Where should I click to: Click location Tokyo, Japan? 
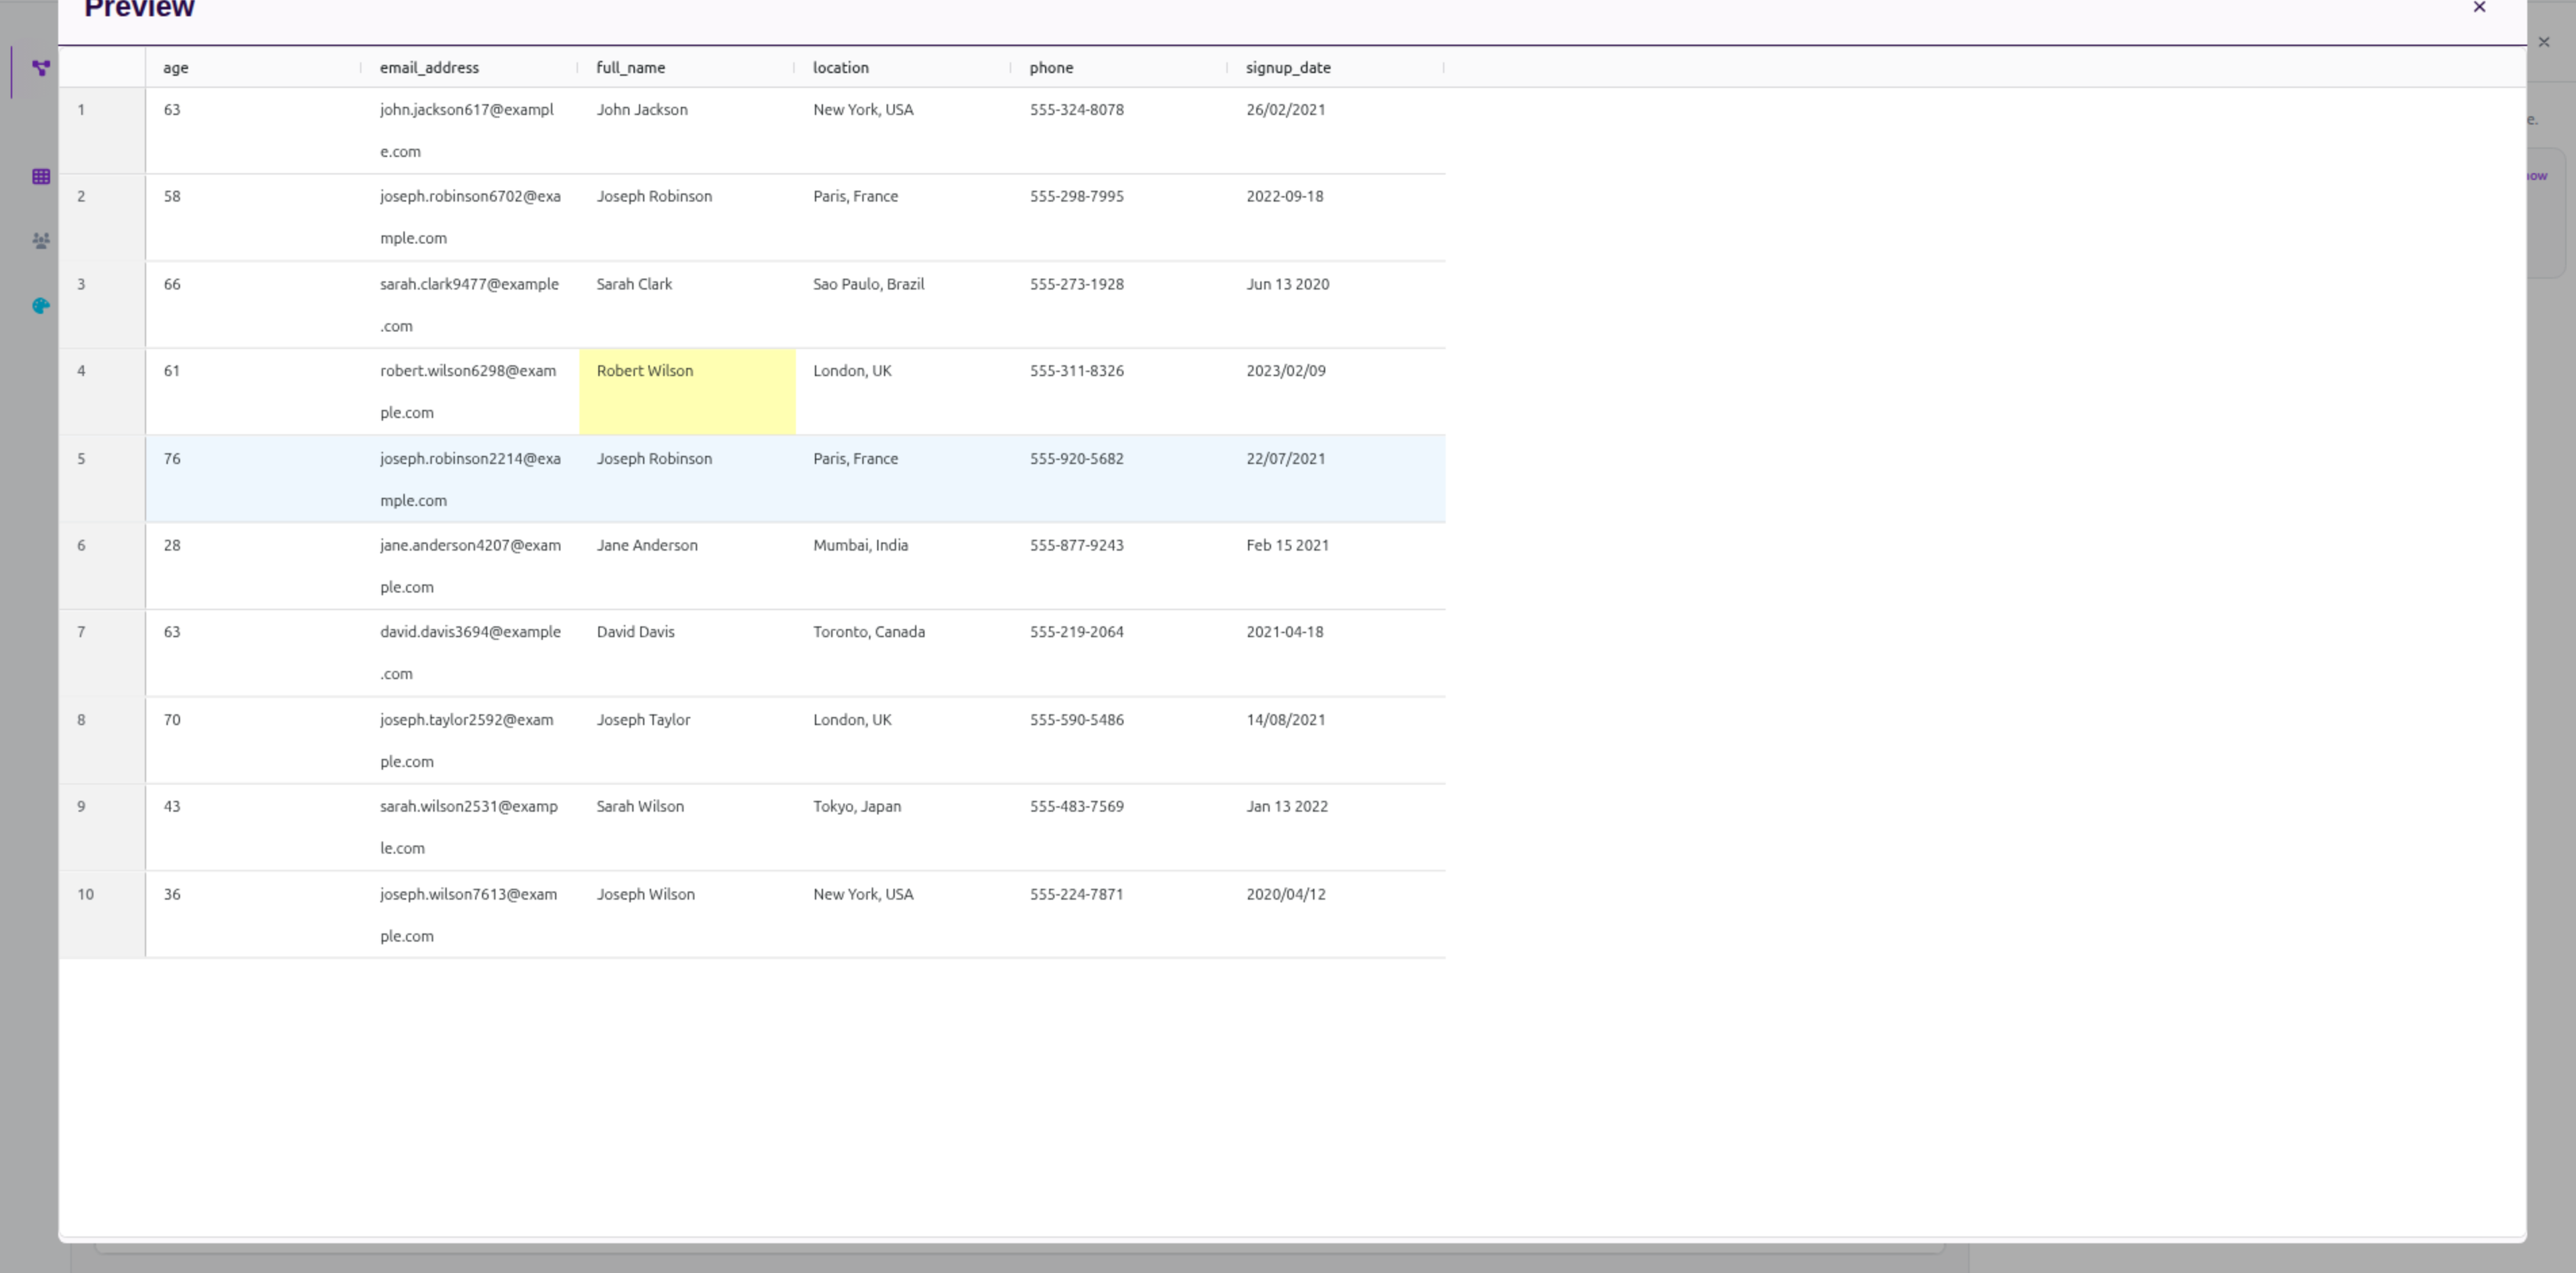click(904, 827)
